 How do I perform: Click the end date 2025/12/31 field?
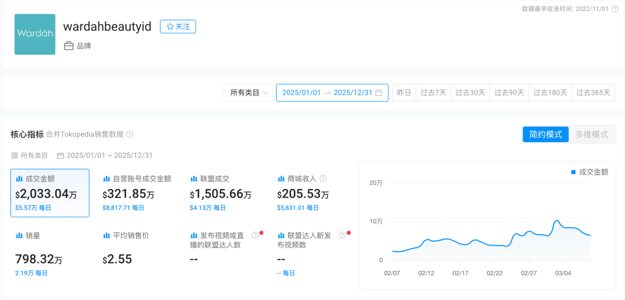point(353,92)
